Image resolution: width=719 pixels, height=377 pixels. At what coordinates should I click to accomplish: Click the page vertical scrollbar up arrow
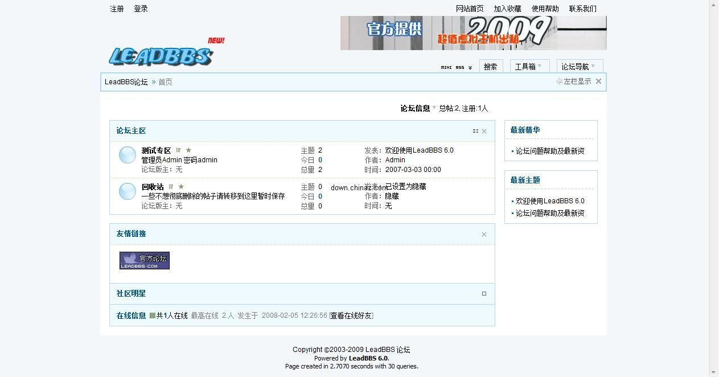tap(714, 5)
